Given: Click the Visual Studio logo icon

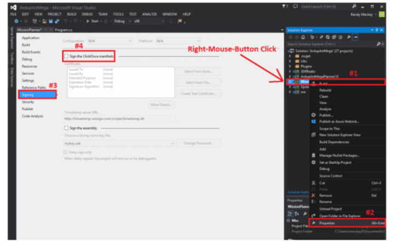Looking at the screenshot, I should pos(14,7).
